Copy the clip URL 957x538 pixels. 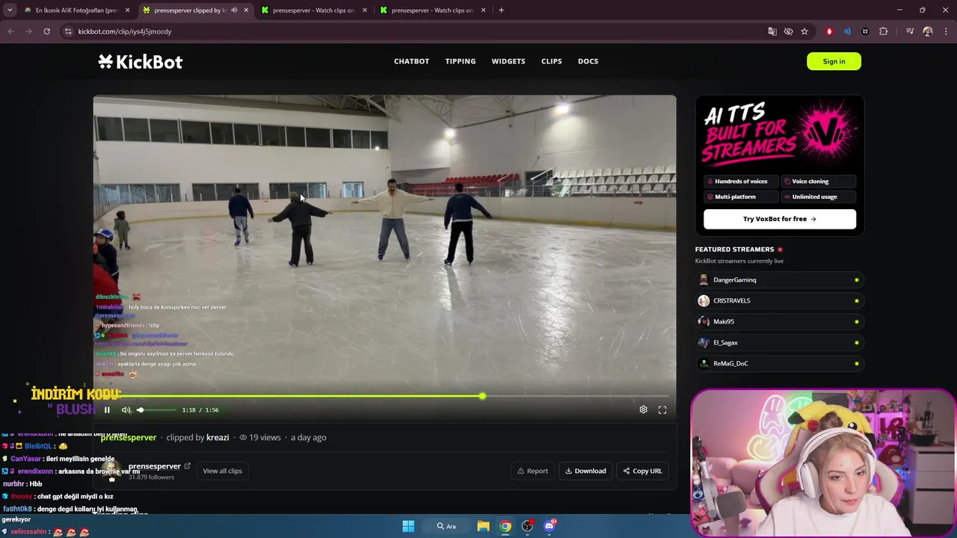[642, 471]
